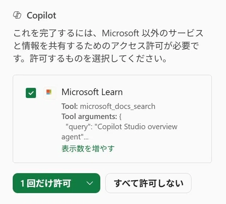This screenshot has width=226, height=204.
Task: Click the "query" argument line
Action: pos(121,127)
